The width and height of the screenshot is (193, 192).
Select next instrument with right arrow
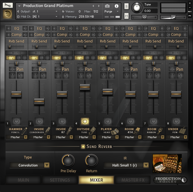click(99, 6)
